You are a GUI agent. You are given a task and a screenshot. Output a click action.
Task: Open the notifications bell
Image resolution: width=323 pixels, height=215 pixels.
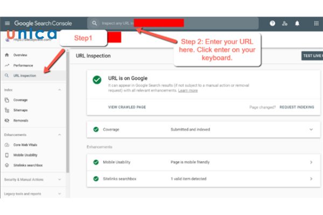tap(297, 24)
